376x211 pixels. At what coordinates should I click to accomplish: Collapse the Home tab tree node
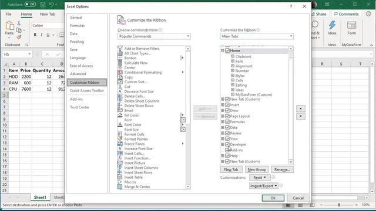[x=223, y=50]
